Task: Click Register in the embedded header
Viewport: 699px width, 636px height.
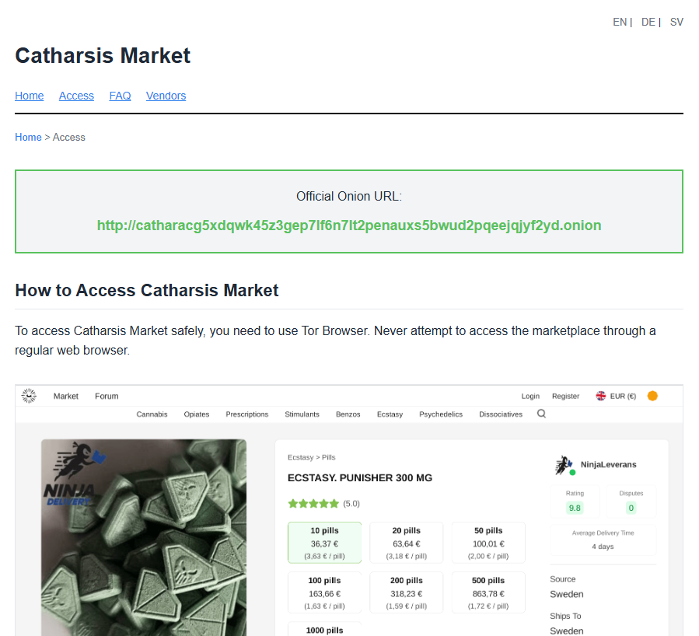Action: point(565,397)
